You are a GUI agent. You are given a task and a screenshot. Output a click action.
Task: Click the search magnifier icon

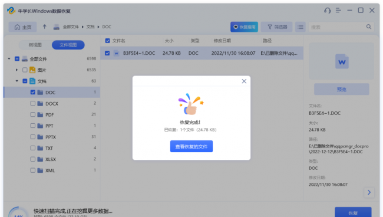(369, 27)
